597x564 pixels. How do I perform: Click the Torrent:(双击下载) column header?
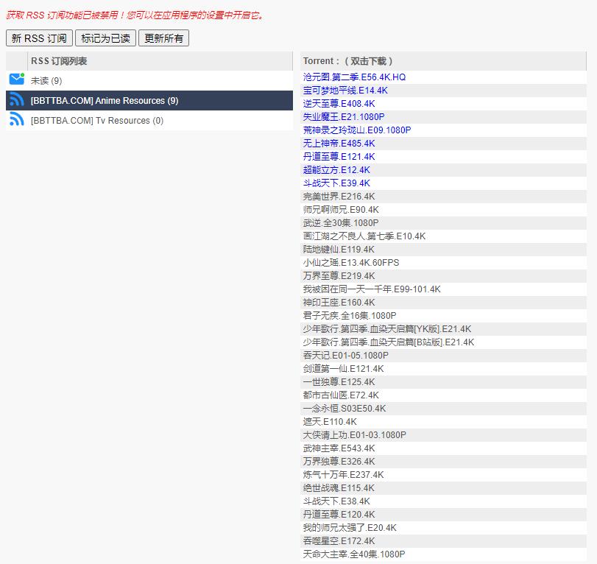(x=443, y=61)
